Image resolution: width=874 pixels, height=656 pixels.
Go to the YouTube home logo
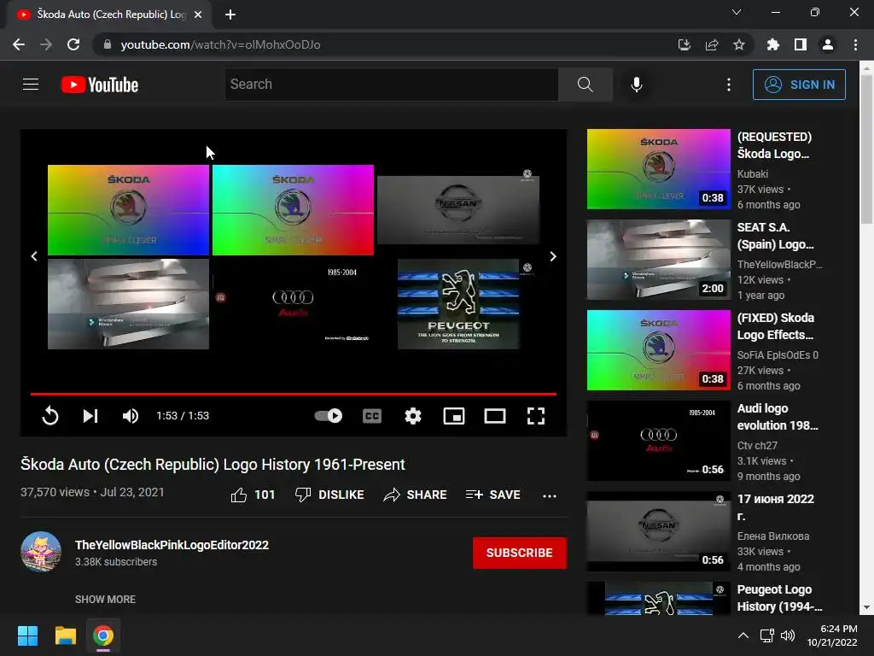(x=100, y=85)
